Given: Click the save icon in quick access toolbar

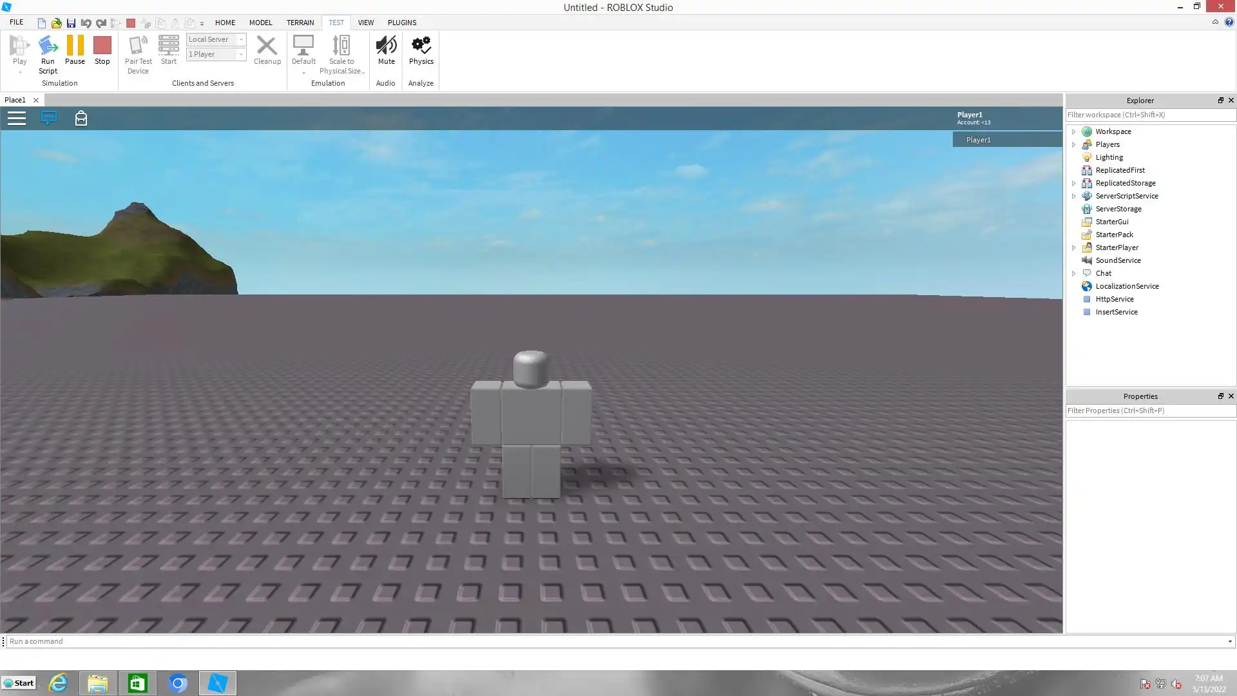Looking at the screenshot, I should click(71, 23).
